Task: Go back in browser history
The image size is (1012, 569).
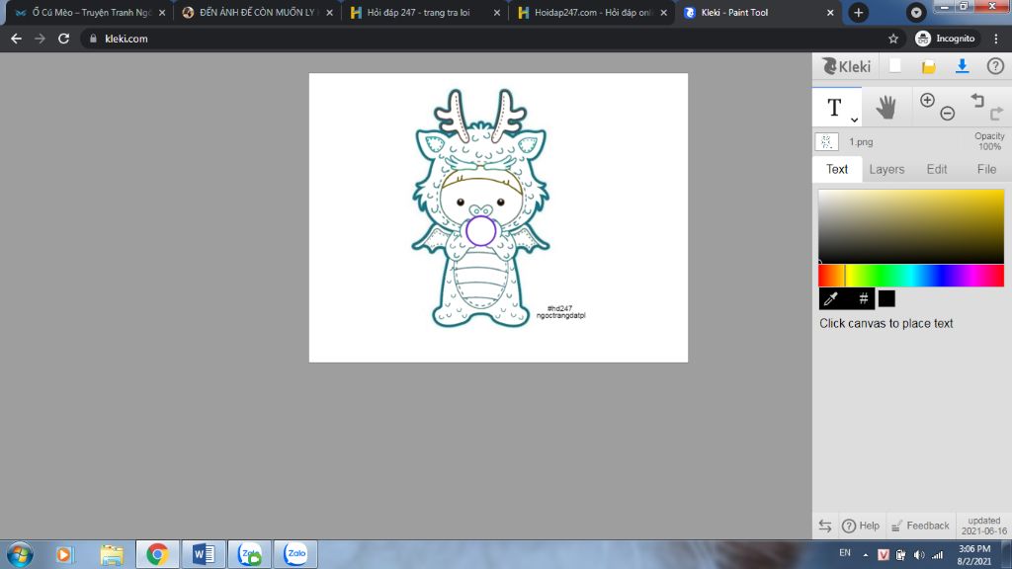Action: pos(16,39)
